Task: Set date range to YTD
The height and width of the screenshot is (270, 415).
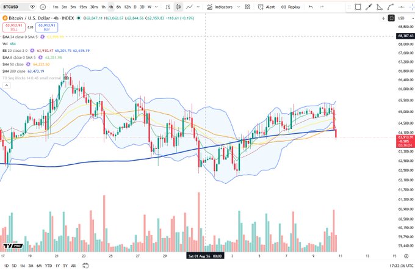Action: (48, 266)
